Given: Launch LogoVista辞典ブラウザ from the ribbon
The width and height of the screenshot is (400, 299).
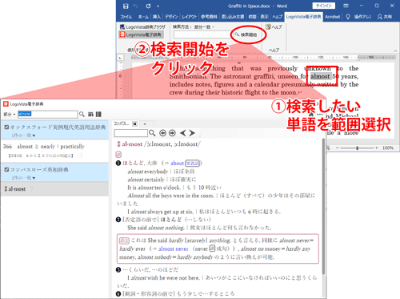Looking at the screenshot, I should 142,27.
